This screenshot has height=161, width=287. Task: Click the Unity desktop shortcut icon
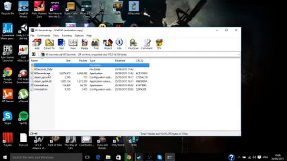(23, 31)
